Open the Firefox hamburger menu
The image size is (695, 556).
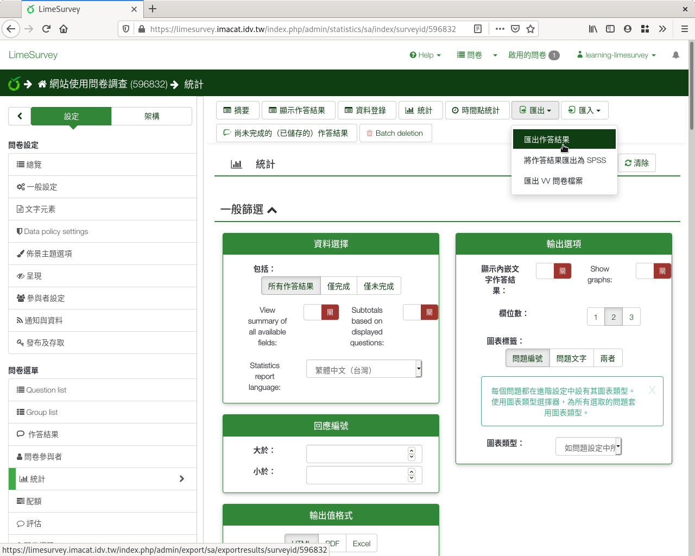684,29
